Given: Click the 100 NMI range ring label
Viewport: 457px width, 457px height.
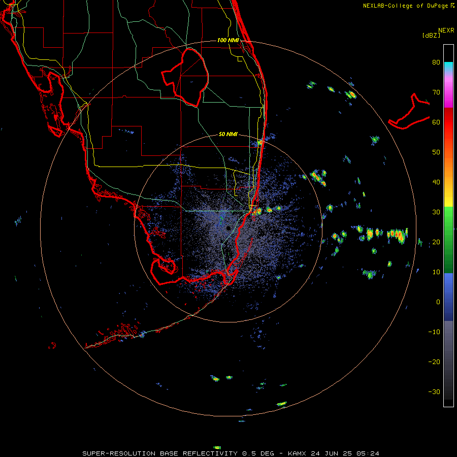Looking at the screenshot, I should pyautogui.click(x=228, y=40).
